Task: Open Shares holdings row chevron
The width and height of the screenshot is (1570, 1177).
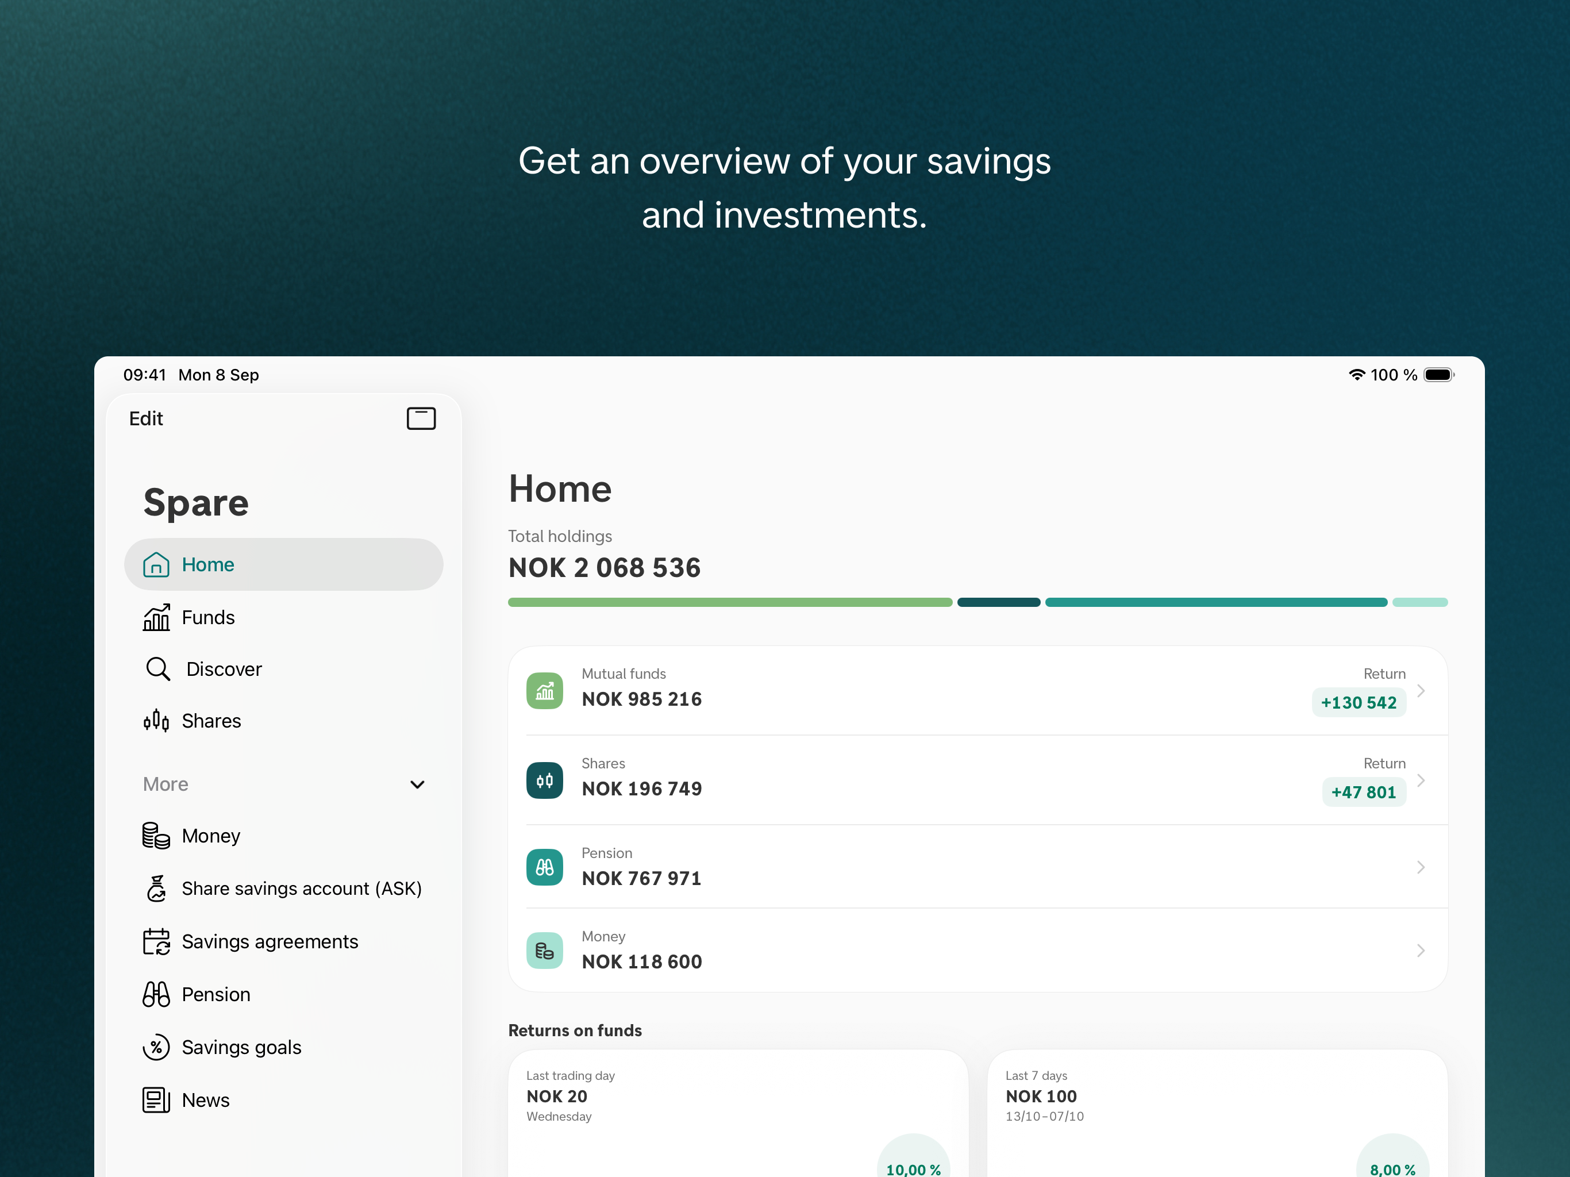Action: click(1420, 780)
